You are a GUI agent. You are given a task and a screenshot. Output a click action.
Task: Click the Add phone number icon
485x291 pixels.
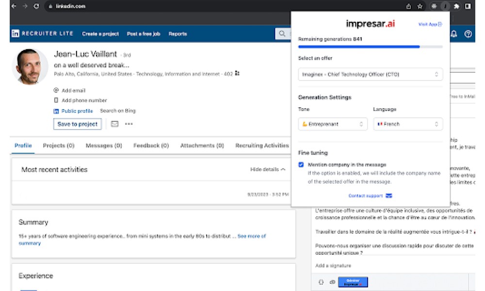[x=56, y=100]
